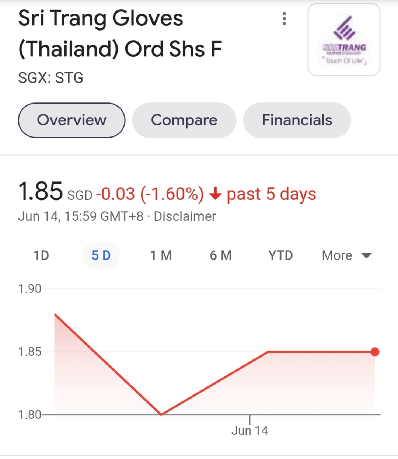Image resolution: width=398 pixels, height=459 pixels.
Task: Open the Financials tab
Action: [297, 120]
